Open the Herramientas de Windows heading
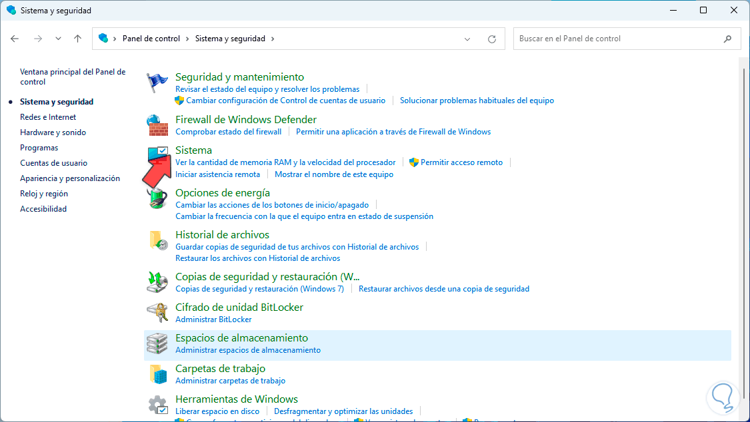The height and width of the screenshot is (422, 750). point(237,399)
